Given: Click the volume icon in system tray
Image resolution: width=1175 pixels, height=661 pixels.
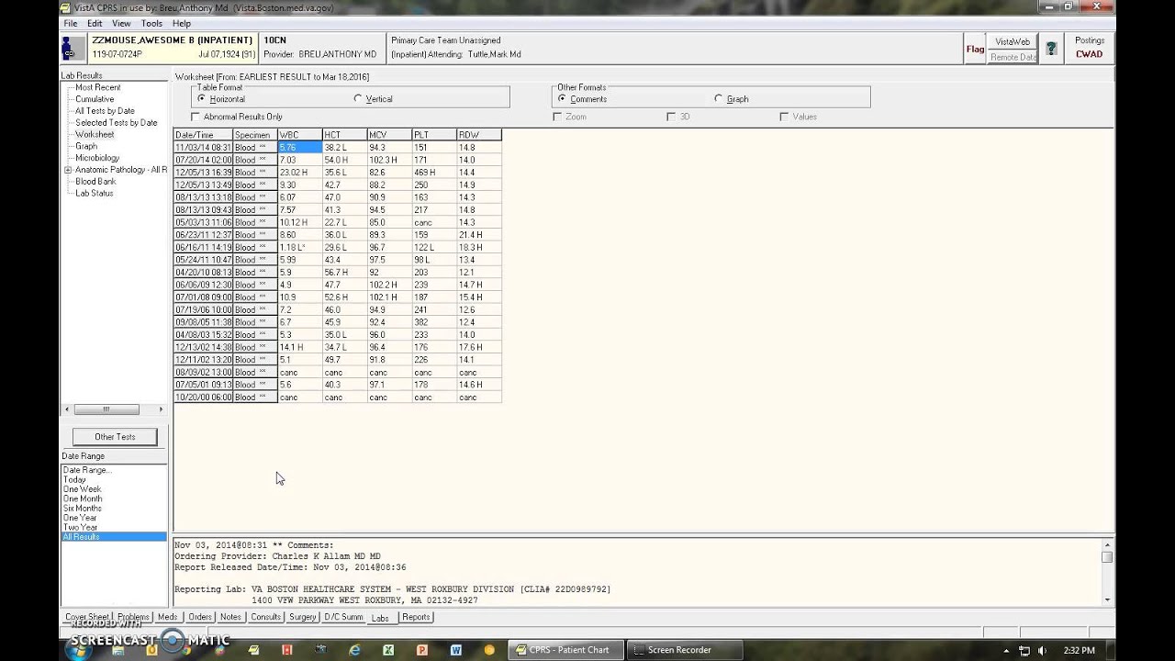Looking at the screenshot, I should pyautogui.click(x=1044, y=650).
